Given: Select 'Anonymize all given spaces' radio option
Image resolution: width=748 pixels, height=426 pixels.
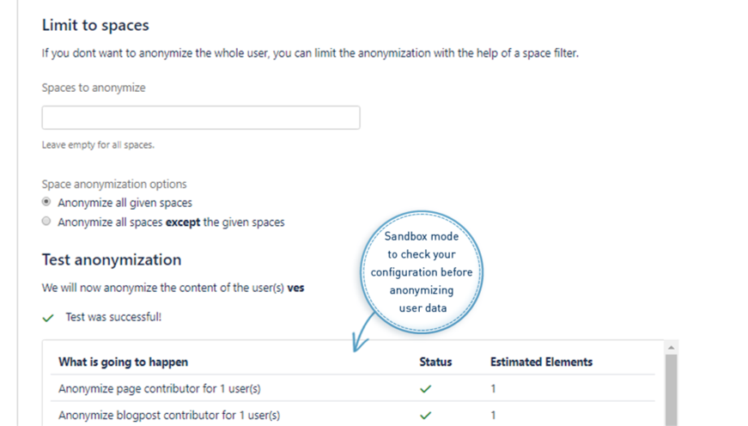Looking at the screenshot, I should tap(46, 204).
